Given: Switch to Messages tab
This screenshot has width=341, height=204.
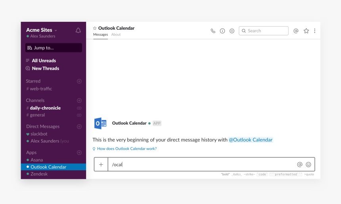Looking at the screenshot, I should [x=100, y=35].
